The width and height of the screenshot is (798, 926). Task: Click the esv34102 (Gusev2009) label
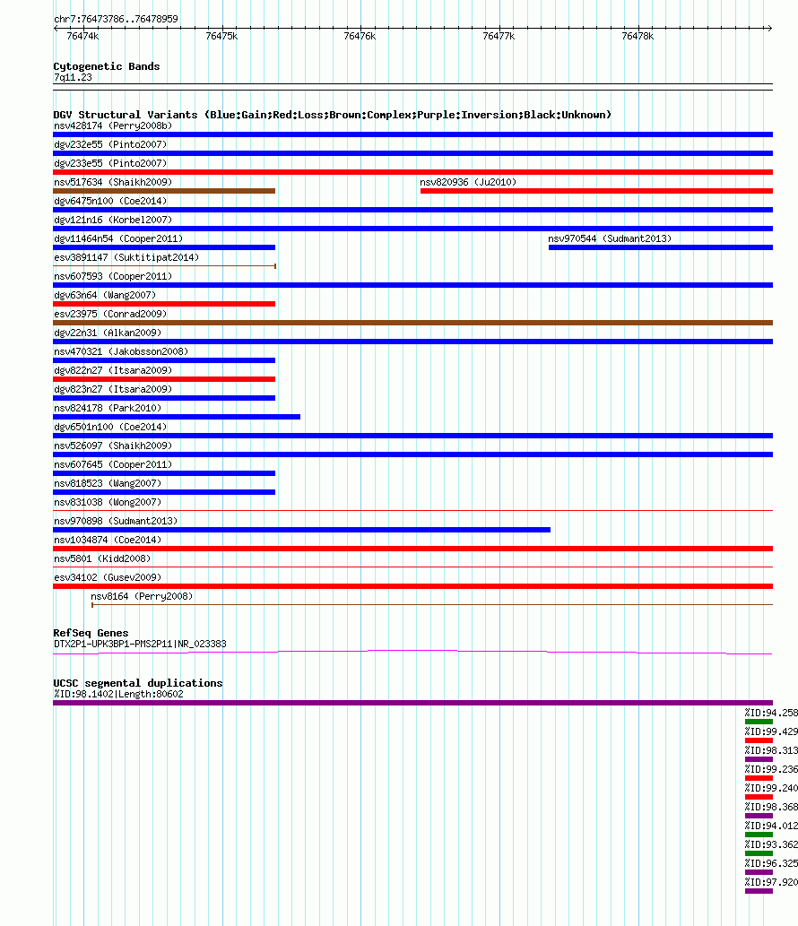[x=108, y=579]
